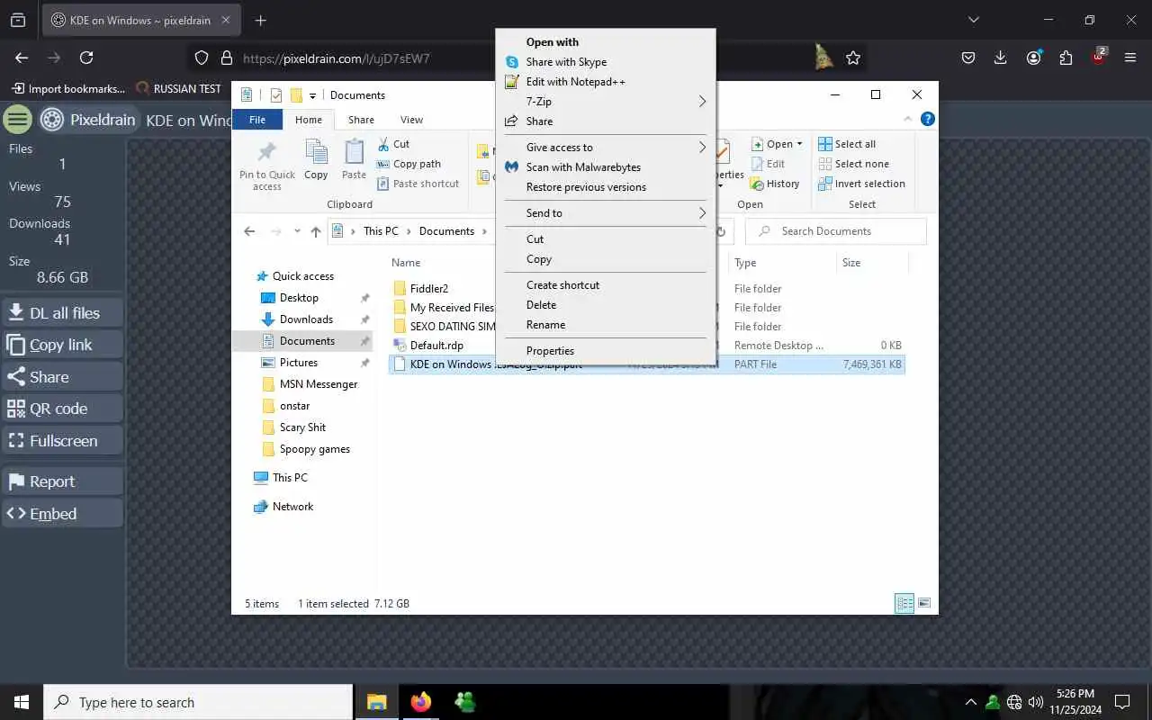This screenshot has height=720, width=1152.
Task: Click Edit in the Open group
Action: pos(768,164)
